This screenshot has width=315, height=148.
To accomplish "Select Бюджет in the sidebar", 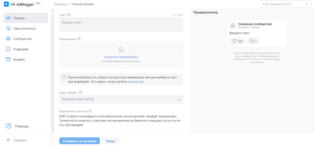I will pyautogui.click(x=26, y=59).
